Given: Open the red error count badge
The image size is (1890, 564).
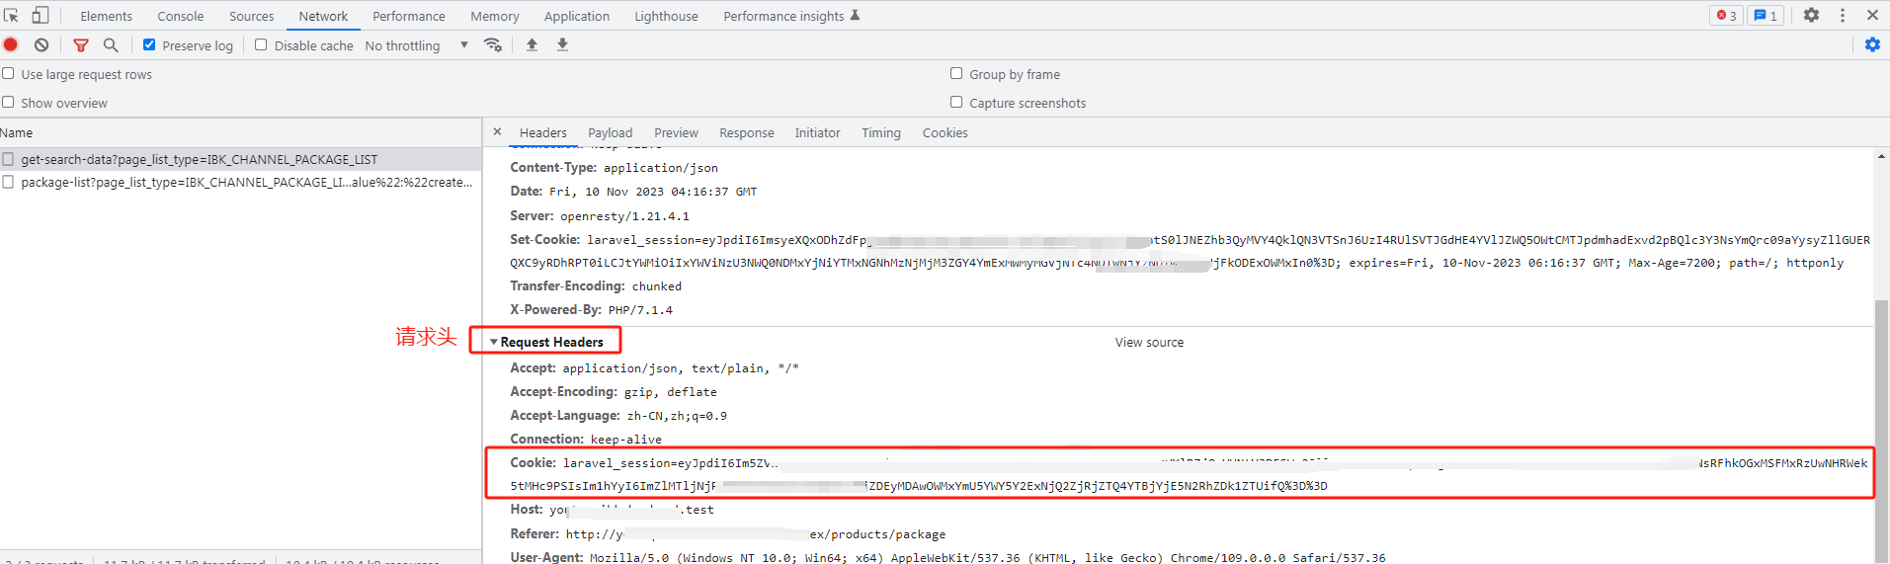Looking at the screenshot, I should point(1726,15).
